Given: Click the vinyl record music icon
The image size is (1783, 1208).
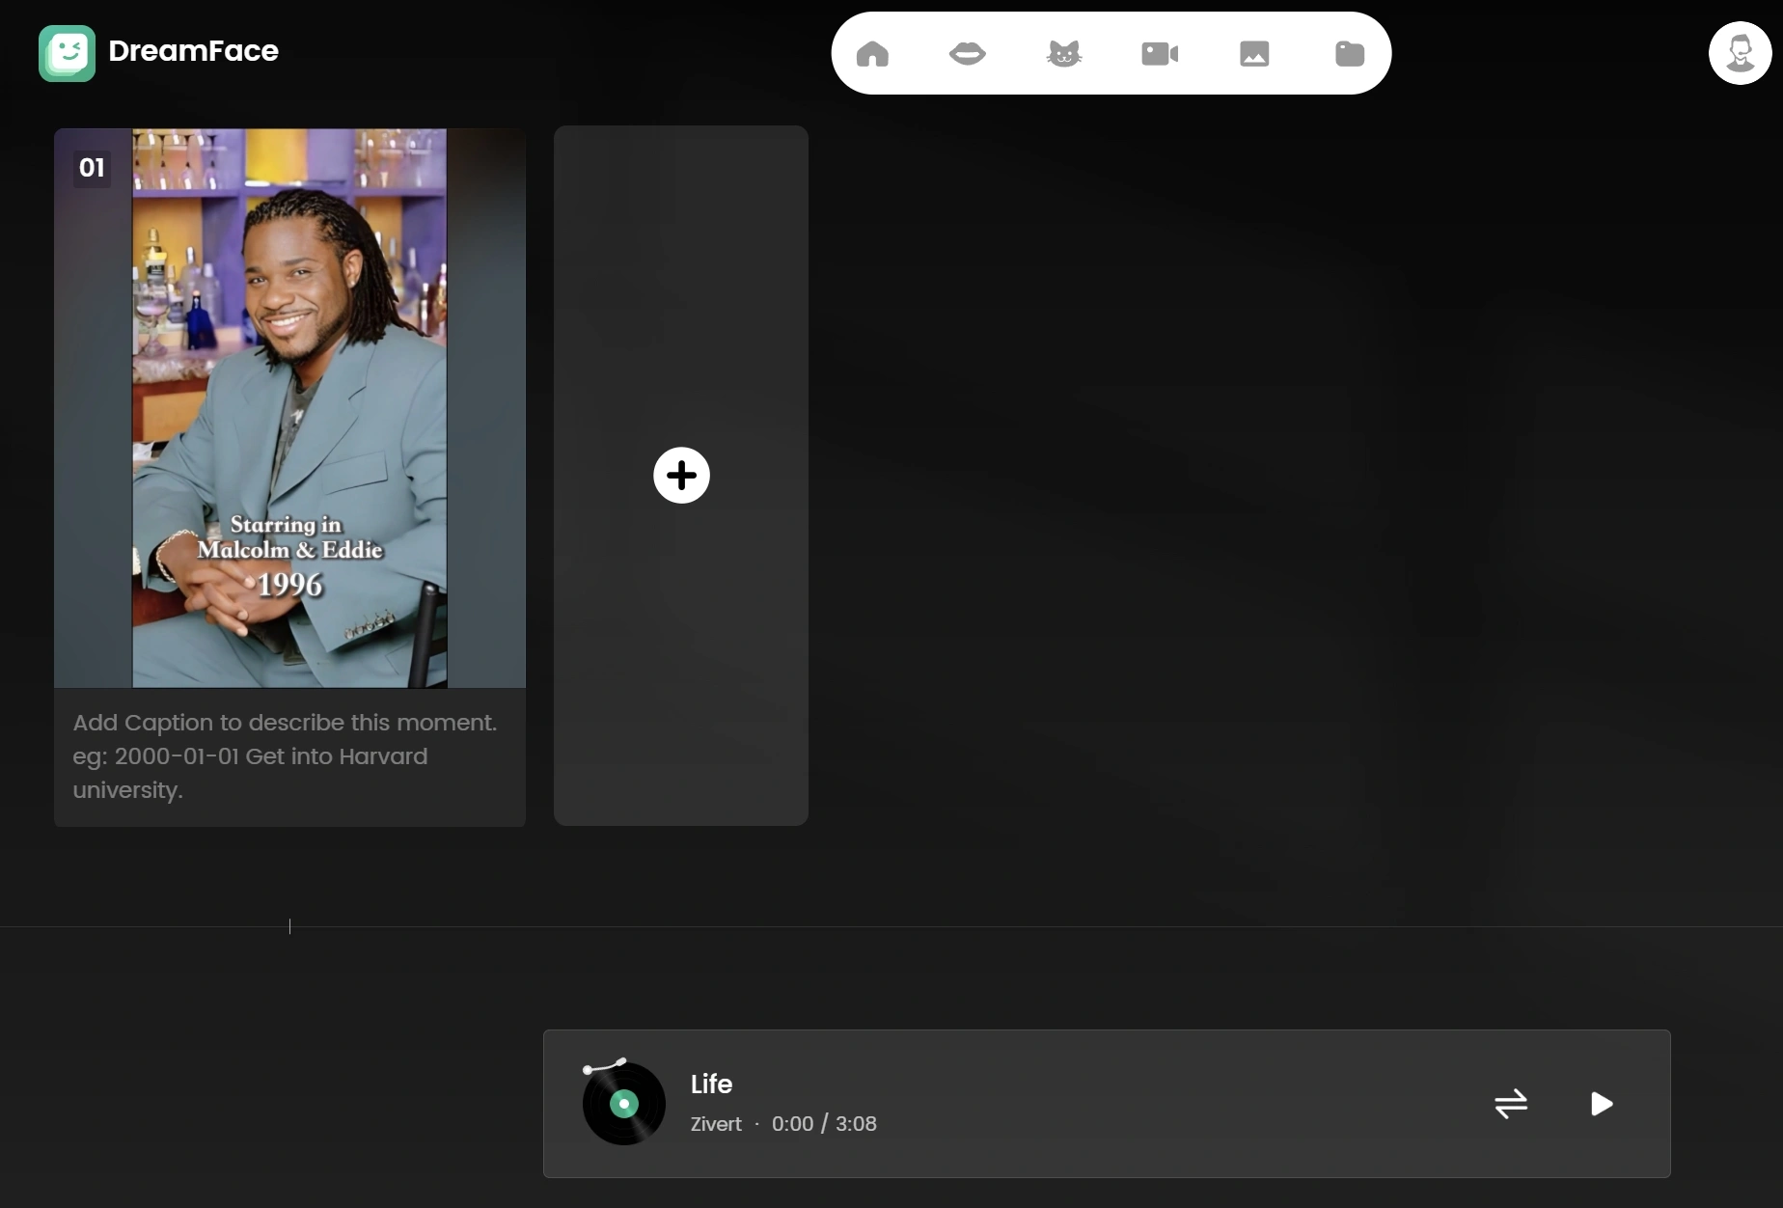Looking at the screenshot, I should tap(623, 1103).
